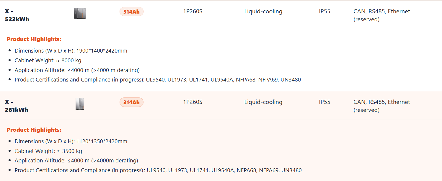Click the X-261kWh cabinet thumbnail image
The image size is (442, 181).
click(x=80, y=104)
